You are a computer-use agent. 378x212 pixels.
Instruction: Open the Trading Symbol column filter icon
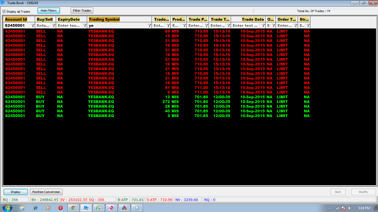[149, 25]
